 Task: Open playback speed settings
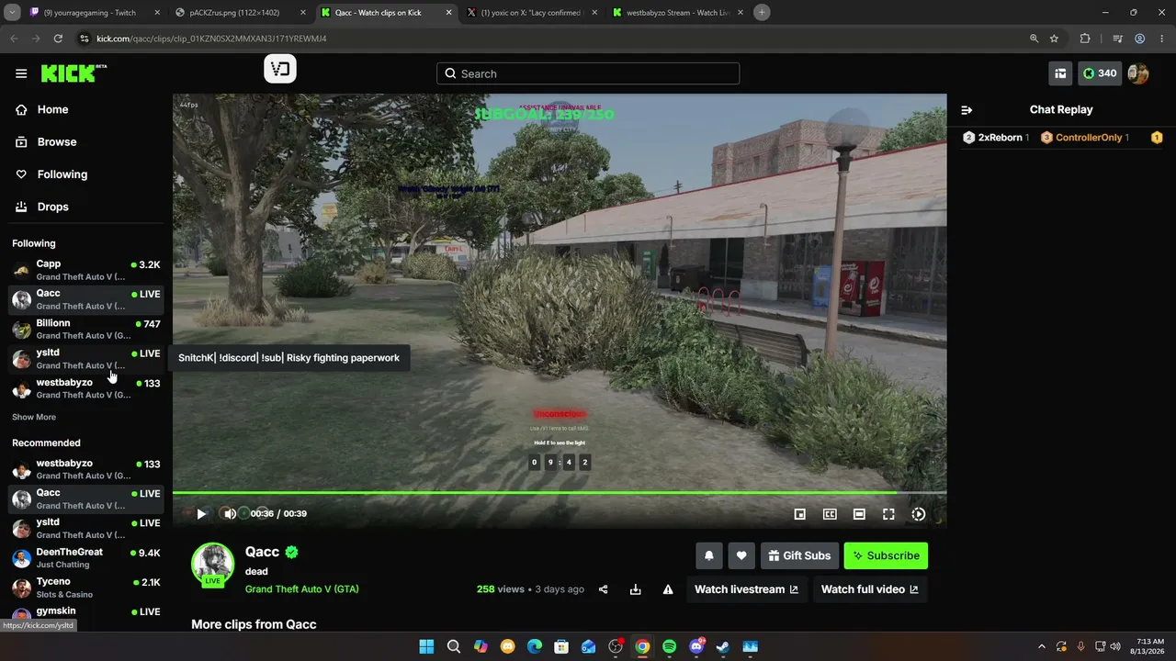click(918, 514)
